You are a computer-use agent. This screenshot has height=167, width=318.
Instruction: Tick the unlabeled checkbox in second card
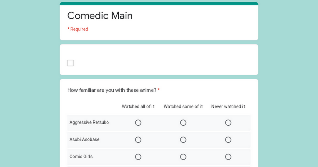70,63
